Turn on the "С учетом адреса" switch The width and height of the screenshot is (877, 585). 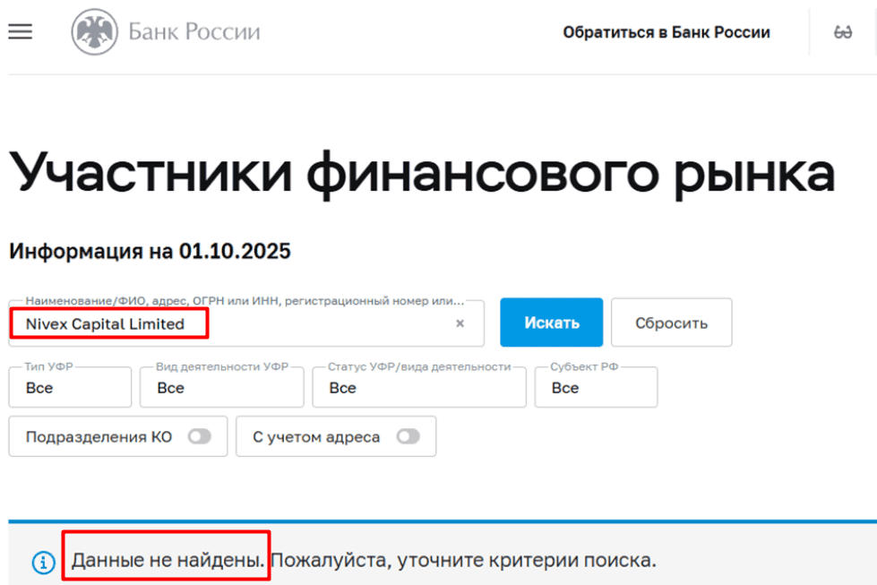[x=410, y=436]
